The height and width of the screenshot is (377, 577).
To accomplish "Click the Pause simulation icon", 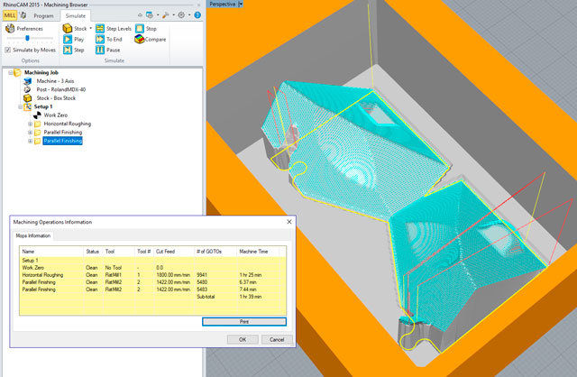I will coord(100,50).
